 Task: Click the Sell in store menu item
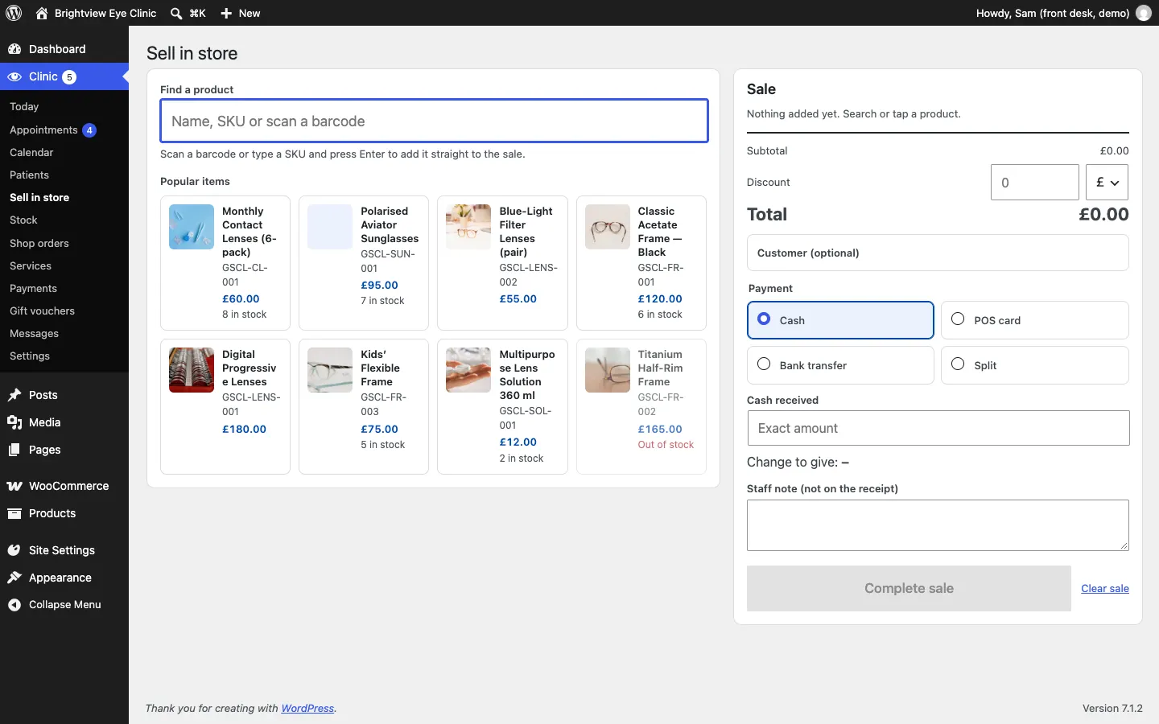coord(39,198)
